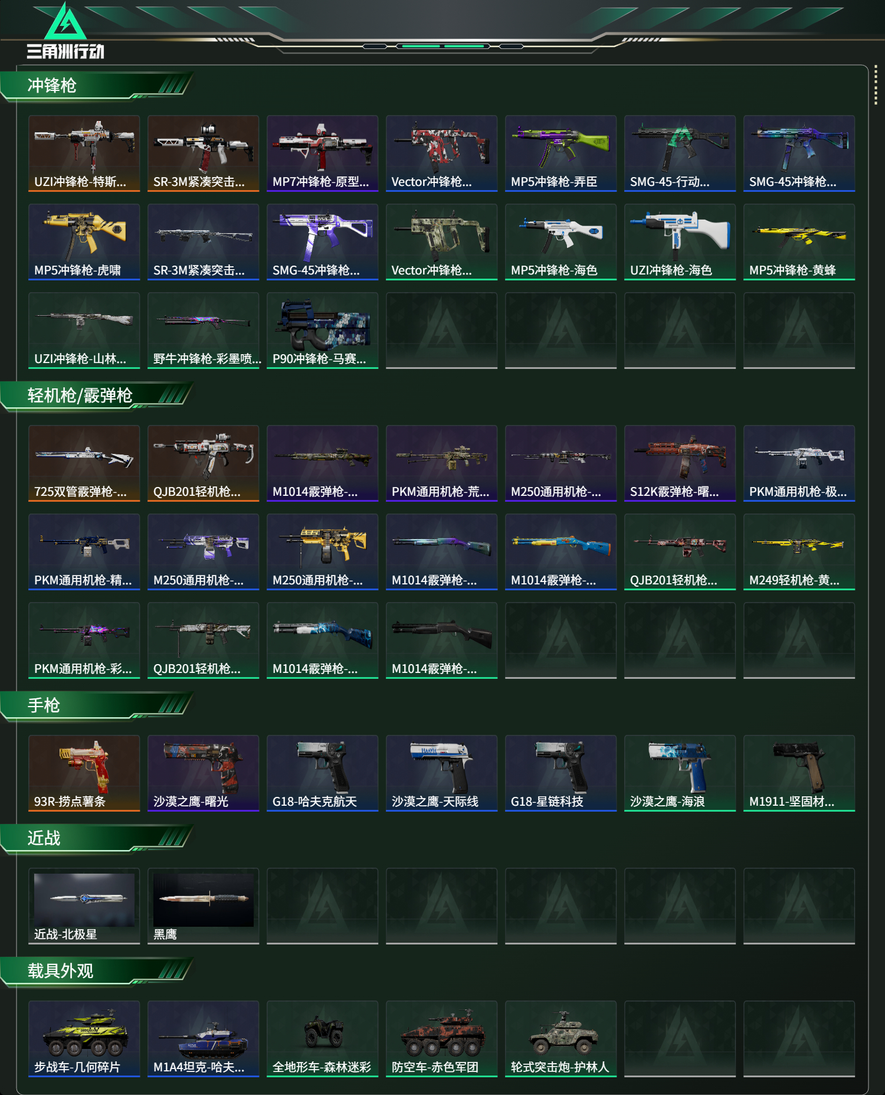Select the MP5冲锋枪-弄臣 skin
Screen dimensions: 885x1095
click(560, 153)
